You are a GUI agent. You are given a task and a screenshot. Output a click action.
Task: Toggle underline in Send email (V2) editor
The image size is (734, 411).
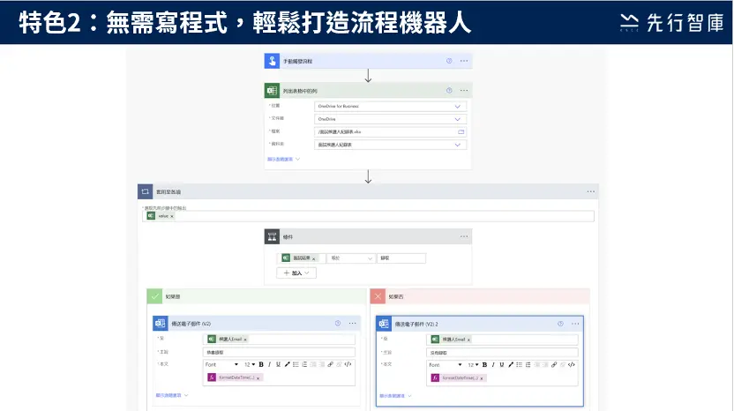click(278, 364)
